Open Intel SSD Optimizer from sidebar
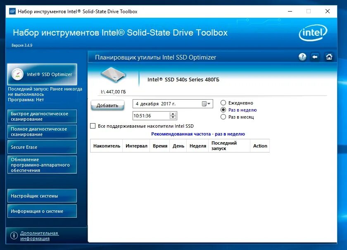The width and height of the screenshot is (347, 250). click(x=42, y=74)
